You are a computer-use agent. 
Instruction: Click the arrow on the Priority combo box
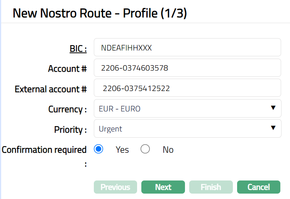[x=273, y=128]
